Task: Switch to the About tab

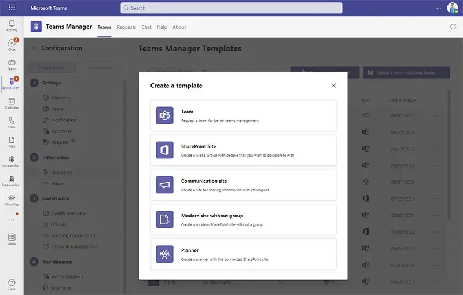Action: (179, 27)
